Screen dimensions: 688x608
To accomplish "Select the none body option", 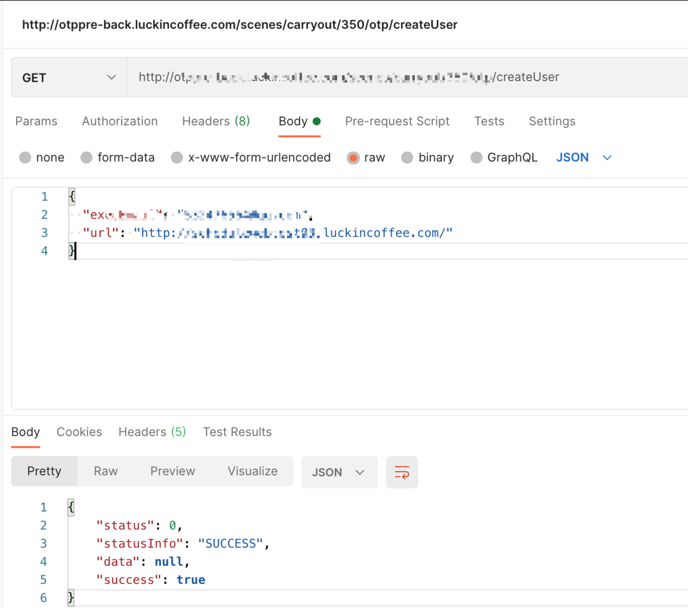I will coord(25,158).
